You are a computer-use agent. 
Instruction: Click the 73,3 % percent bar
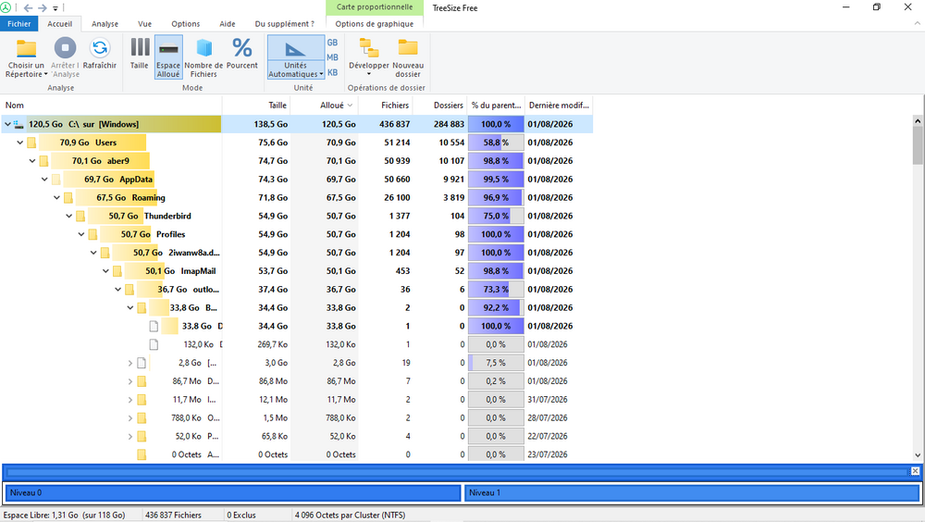(x=496, y=289)
